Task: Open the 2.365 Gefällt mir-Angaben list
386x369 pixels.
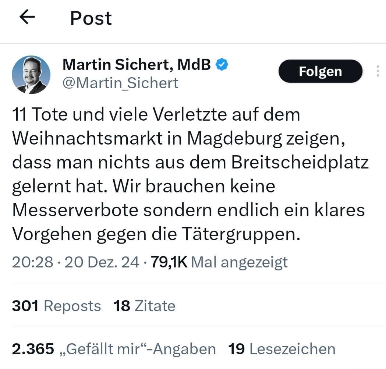Action: (x=114, y=349)
